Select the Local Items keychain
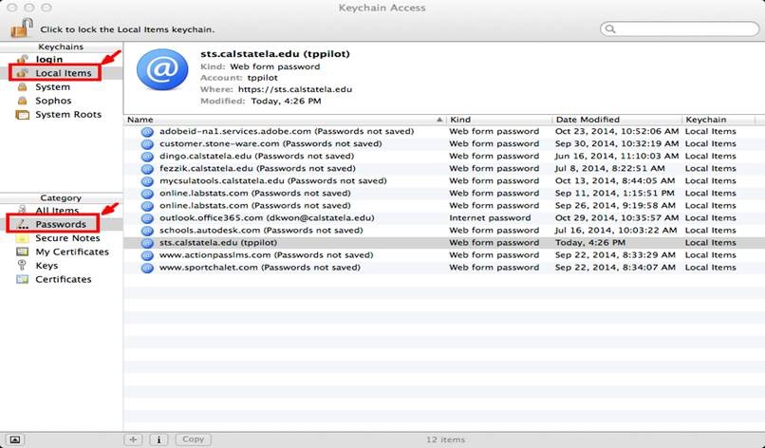This screenshot has width=765, height=448. [x=64, y=73]
